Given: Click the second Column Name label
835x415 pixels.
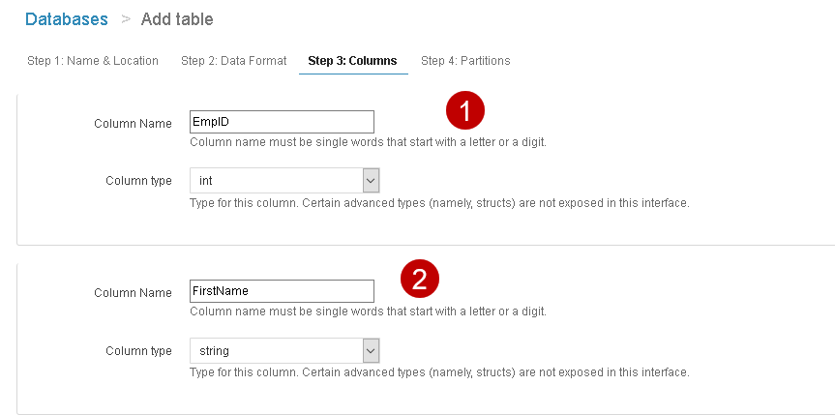Looking at the screenshot, I should pos(133,292).
